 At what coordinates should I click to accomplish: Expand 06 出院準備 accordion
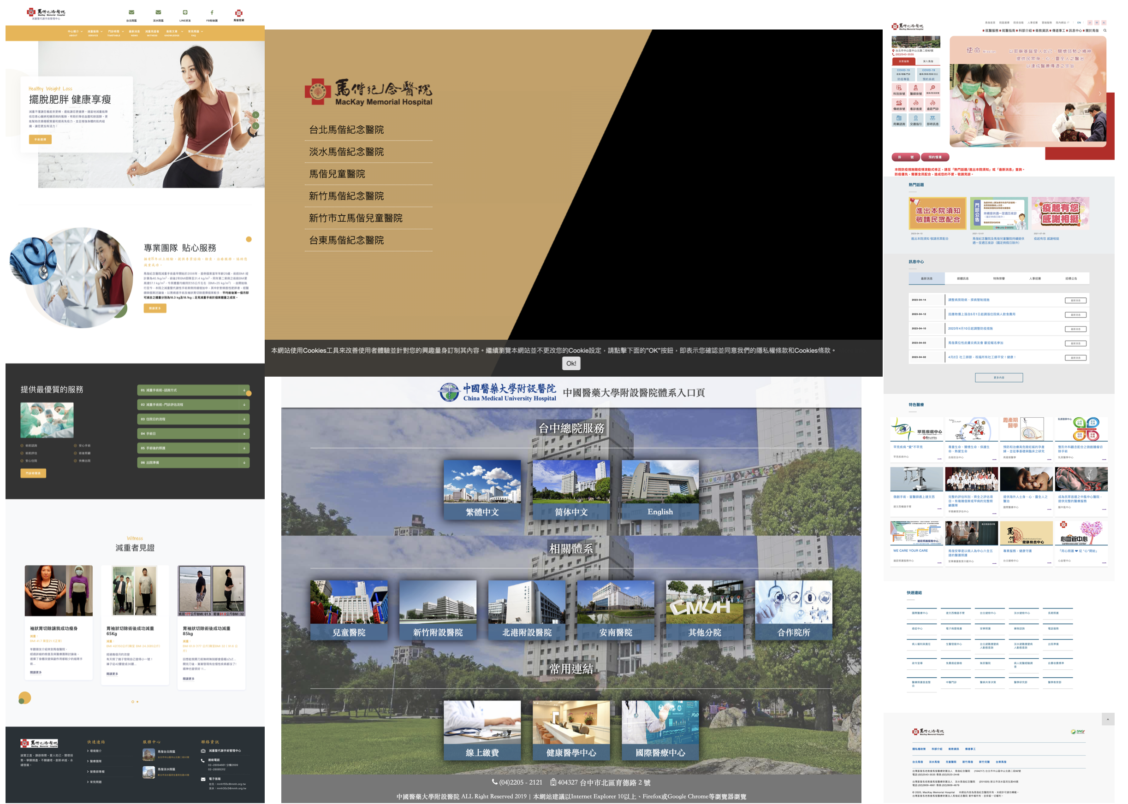point(193,462)
